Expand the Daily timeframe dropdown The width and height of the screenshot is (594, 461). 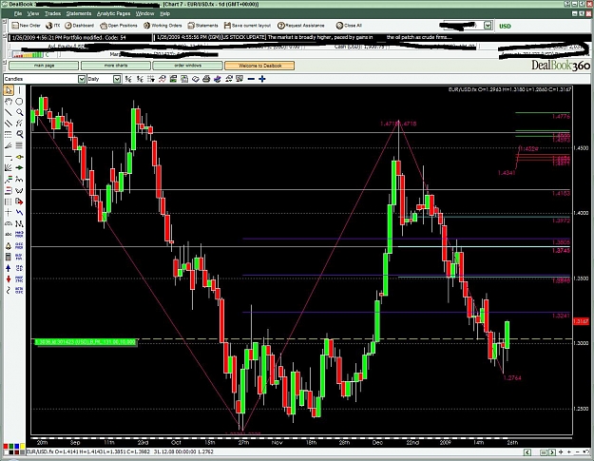(x=117, y=79)
